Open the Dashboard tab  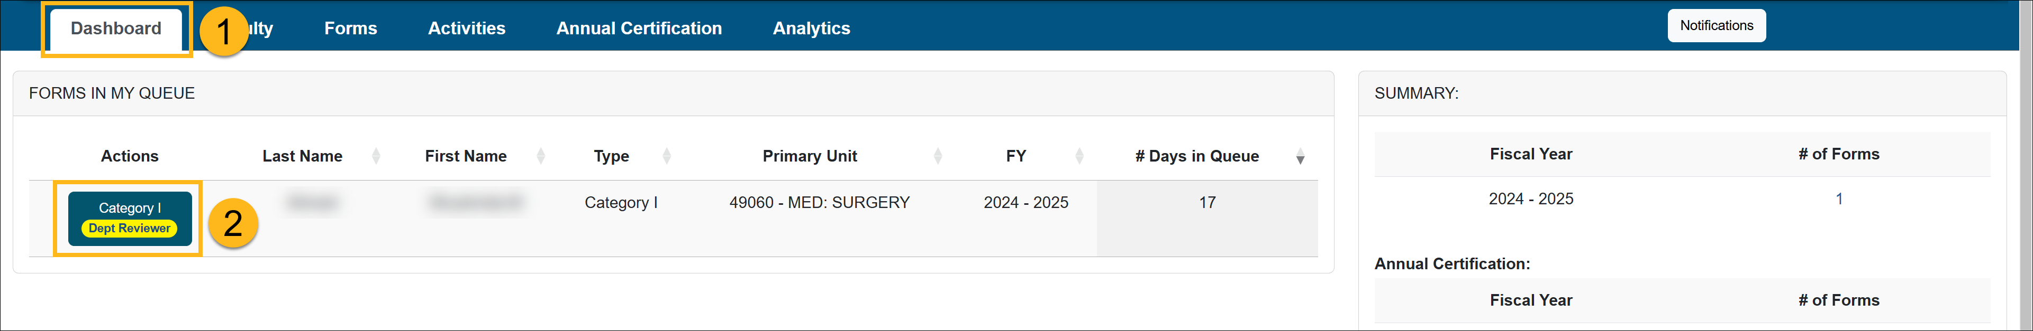pos(116,29)
